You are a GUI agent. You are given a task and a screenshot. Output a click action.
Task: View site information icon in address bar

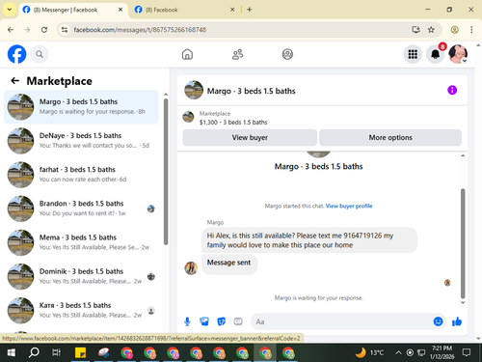click(65, 30)
